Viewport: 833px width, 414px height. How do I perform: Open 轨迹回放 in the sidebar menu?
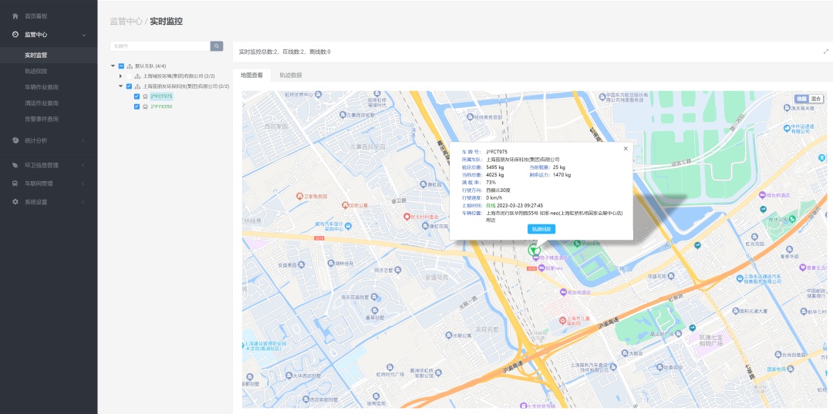click(x=36, y=71)
